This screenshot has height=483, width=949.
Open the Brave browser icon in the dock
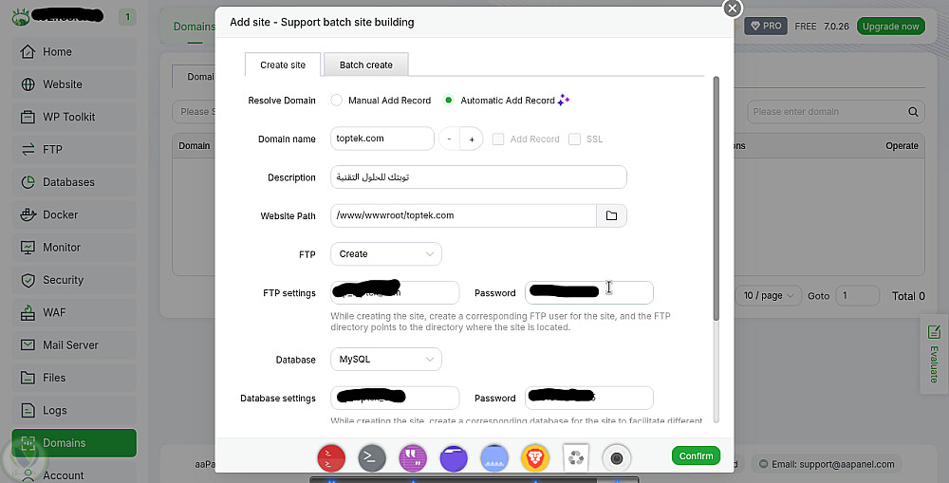point(535,458)
